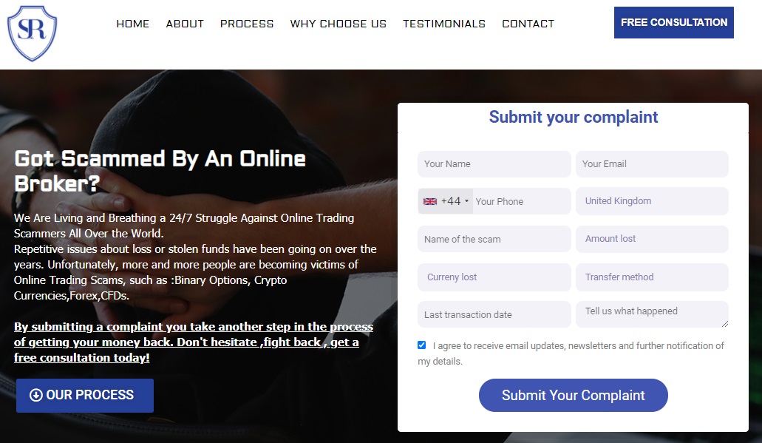
Task: Click into the Your Email field
Action: click(652, 164)
